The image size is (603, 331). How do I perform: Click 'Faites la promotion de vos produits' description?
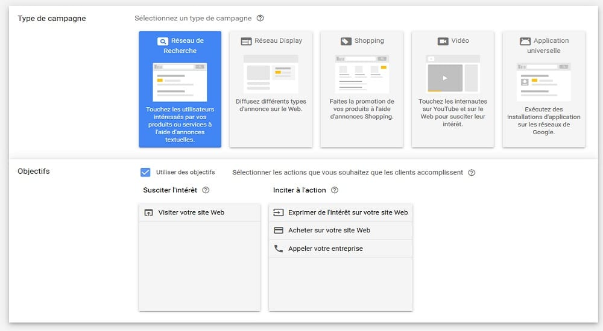coord(362,109)
